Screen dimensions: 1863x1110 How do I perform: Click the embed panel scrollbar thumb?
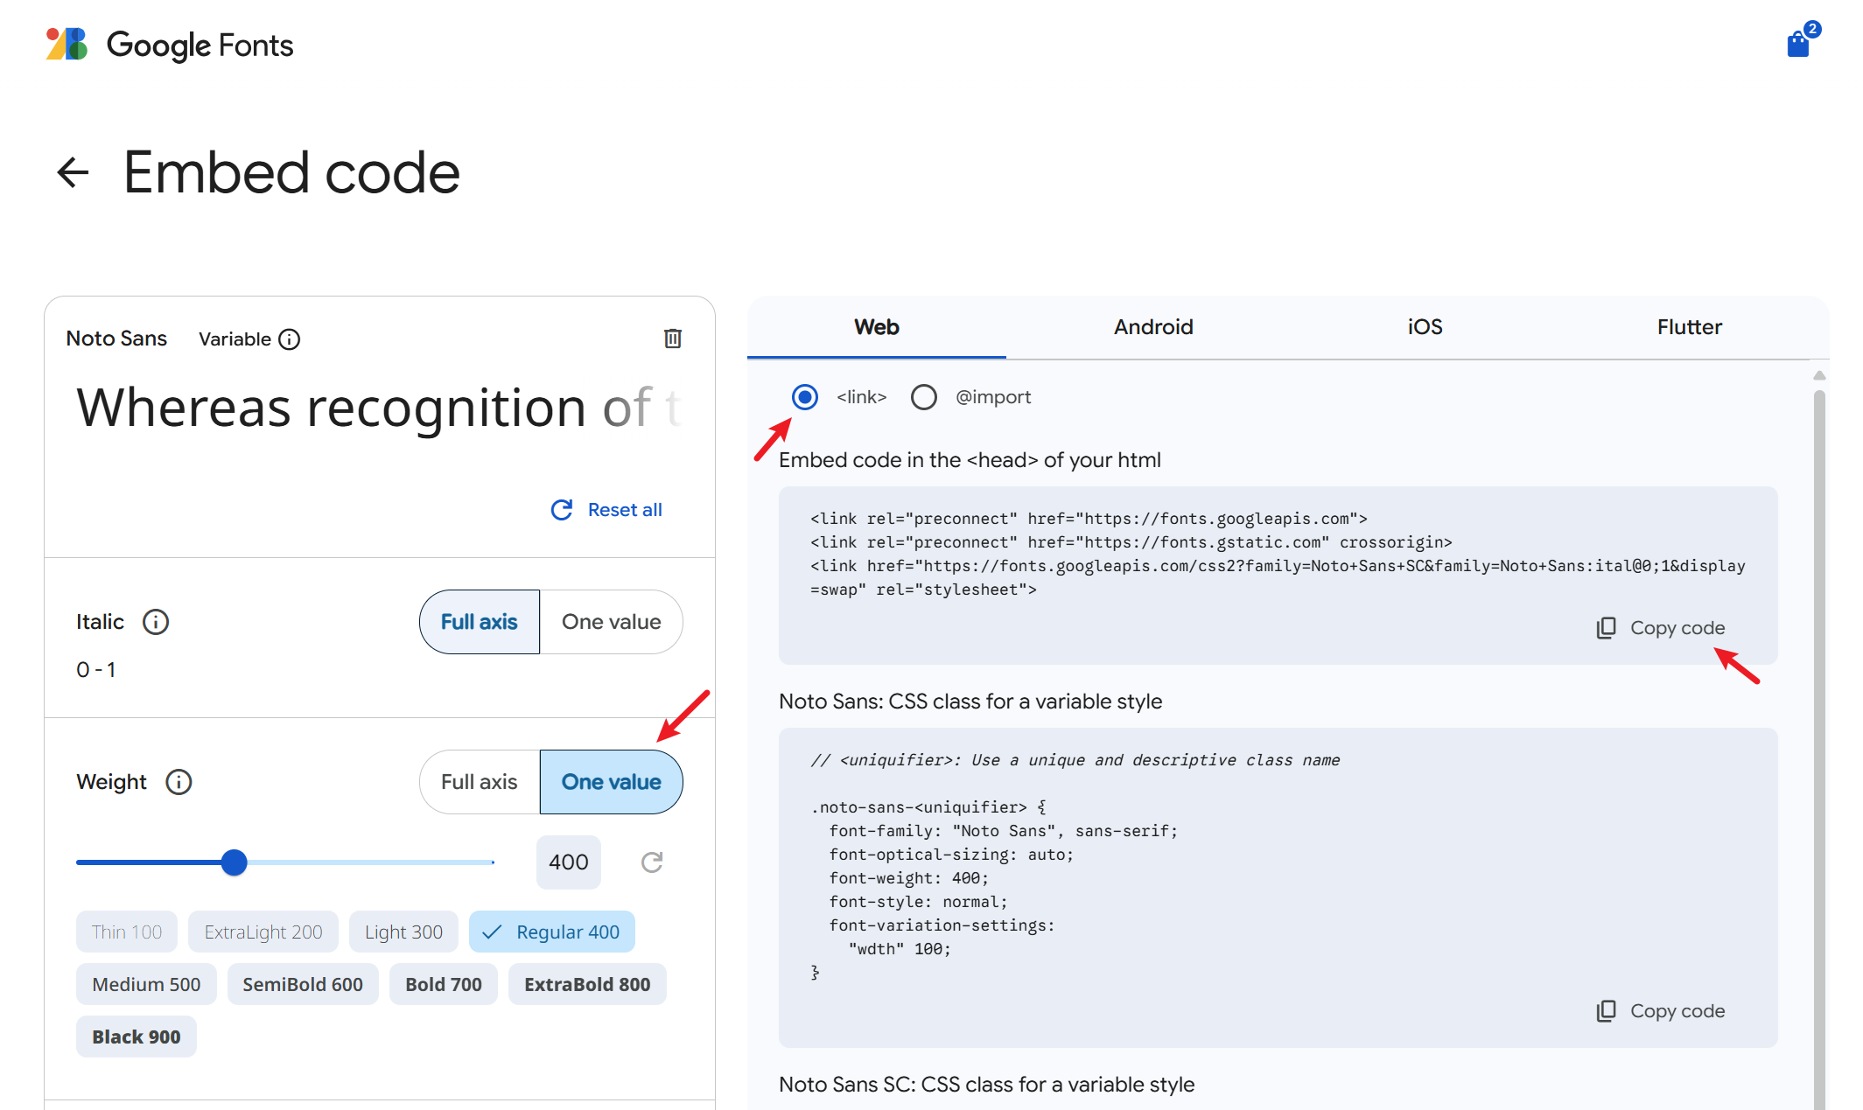(1819, 750)
